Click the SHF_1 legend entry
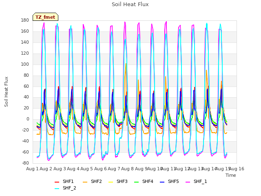Image resolution: width=261 pixels, height=196 pixels. (x=196, y=181)
